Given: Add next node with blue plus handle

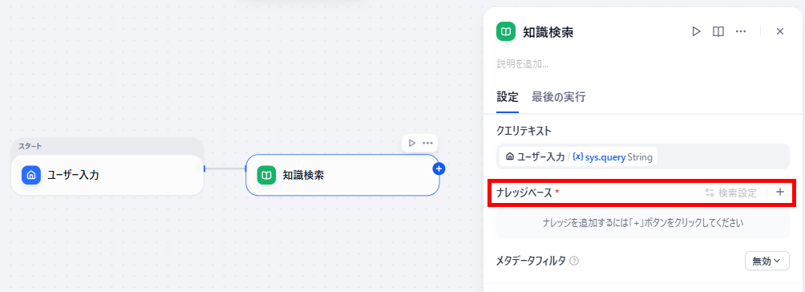Looking at the screenshot, I should coord(439,168).
